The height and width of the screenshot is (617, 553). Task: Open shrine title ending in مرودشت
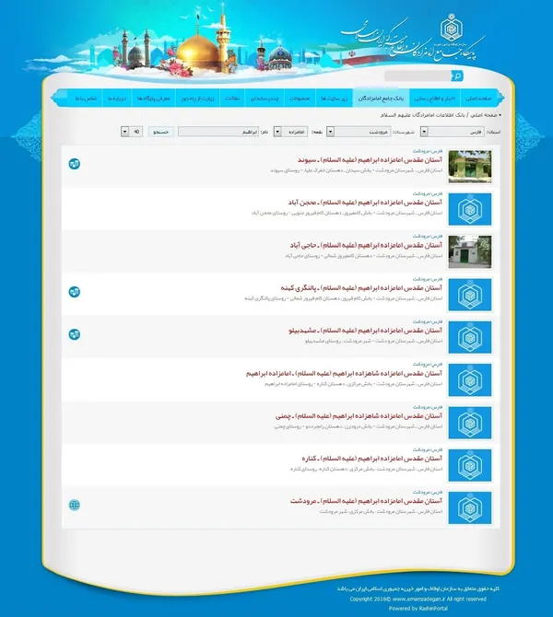(x=366, y=501)
